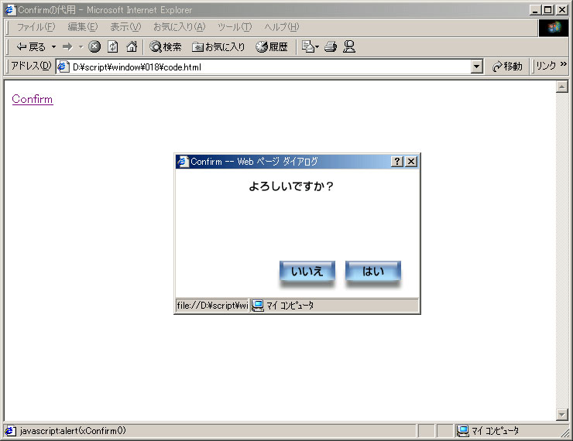Viewport: 573px width, 441px height.
Task: Expand the リンク links bar chevron
Action: pos(563,64)
